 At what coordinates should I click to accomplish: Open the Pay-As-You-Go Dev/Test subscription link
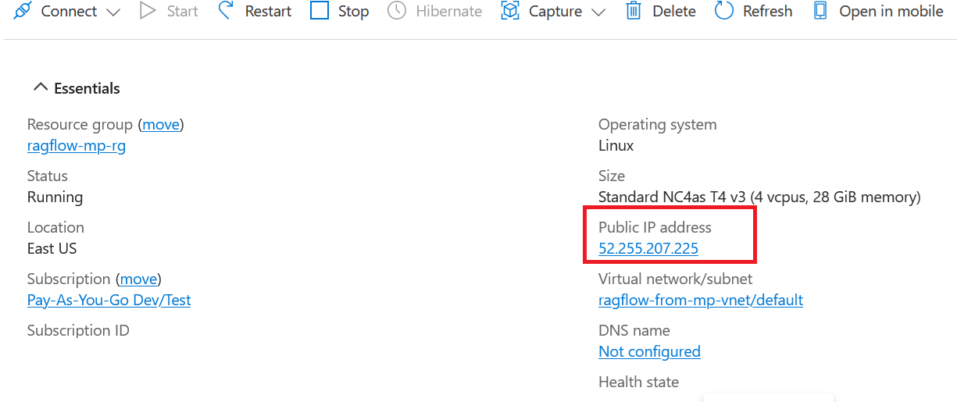[x=109, y=301]
